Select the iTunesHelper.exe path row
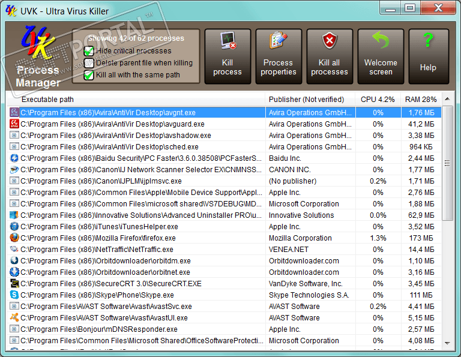 pyautogui.click(x=99, y=227)
